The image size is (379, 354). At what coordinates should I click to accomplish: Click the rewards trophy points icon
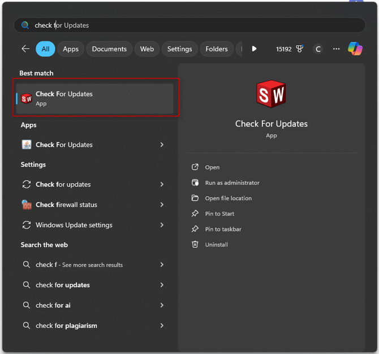coord(300,49)
